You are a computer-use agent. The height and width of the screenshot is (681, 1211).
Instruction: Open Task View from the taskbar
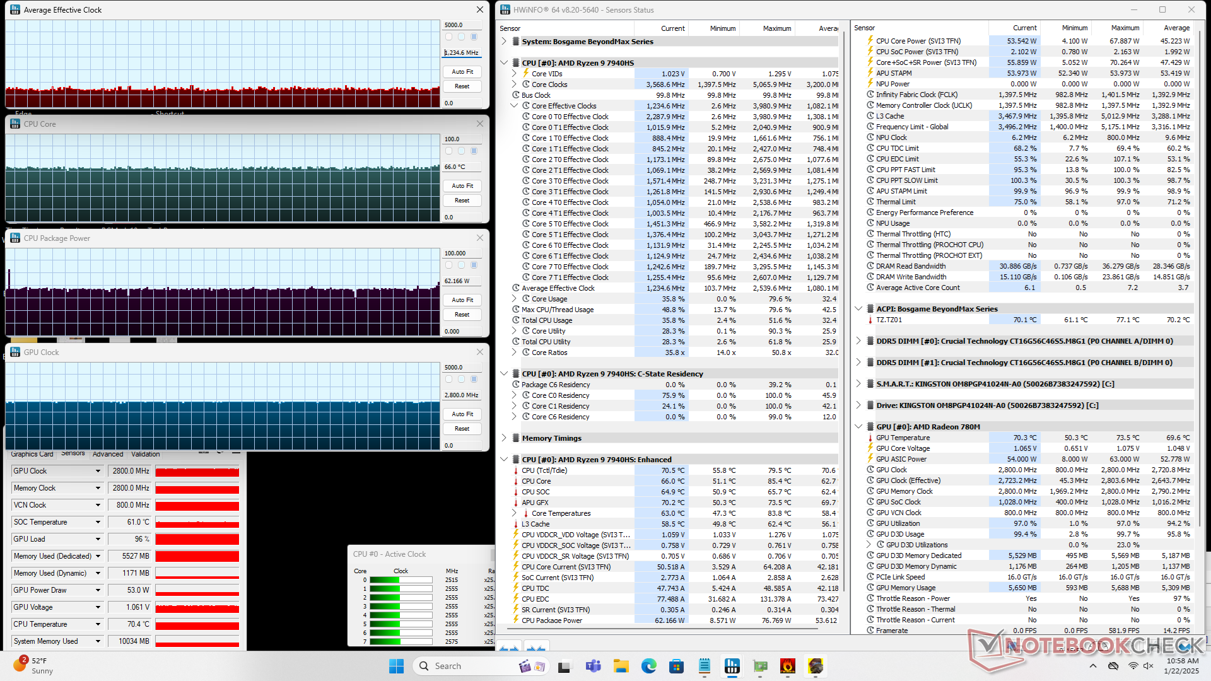point(564,666)
